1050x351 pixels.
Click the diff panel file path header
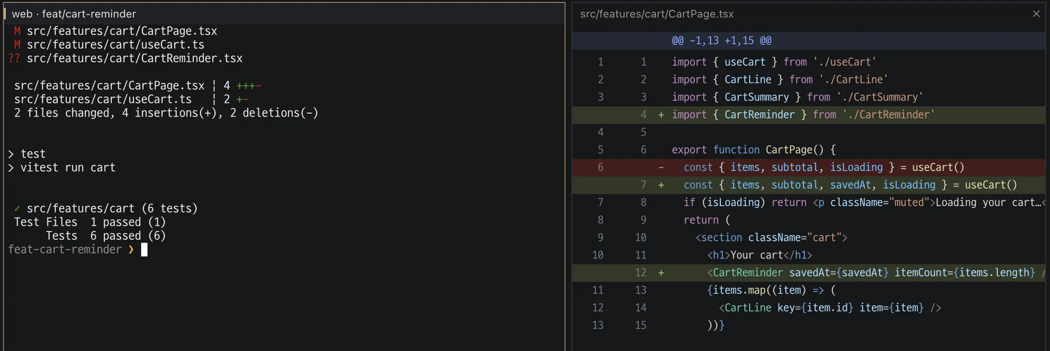[x=657, y=14]
